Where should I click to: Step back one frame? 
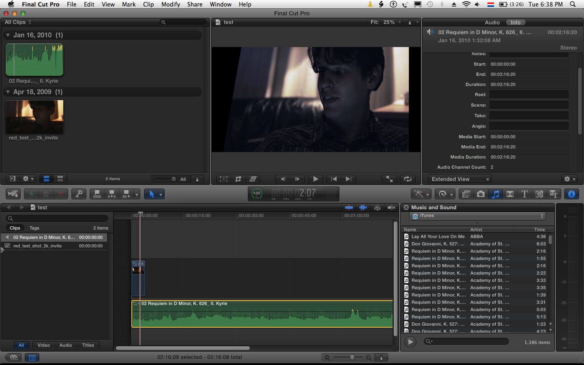283,179
